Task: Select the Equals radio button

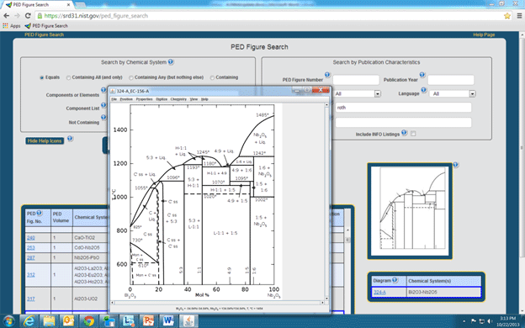Action: click(x=41, y=77)
